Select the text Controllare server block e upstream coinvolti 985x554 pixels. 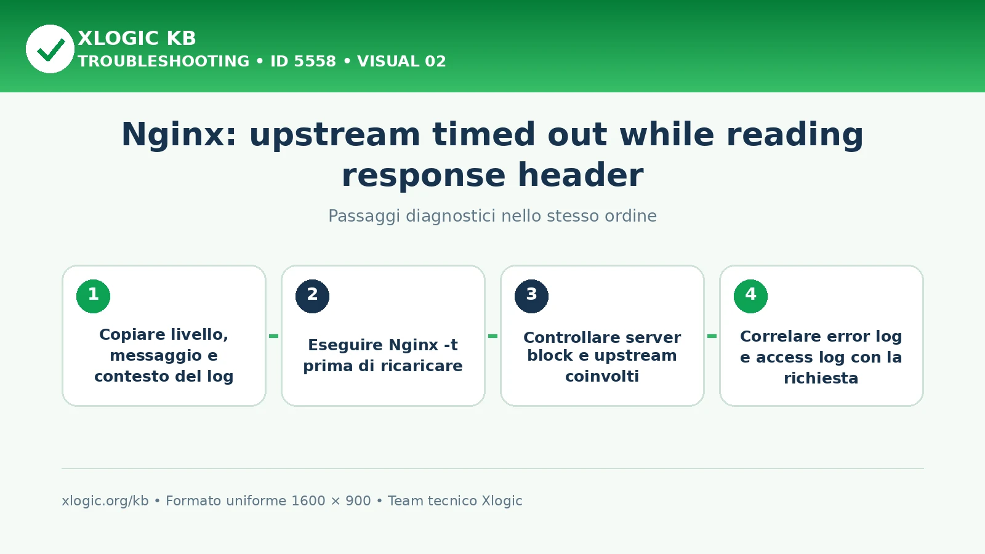coord(602,356)
